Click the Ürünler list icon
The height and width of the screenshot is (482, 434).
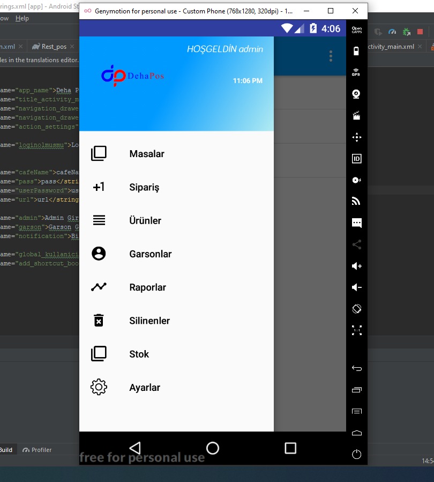[99, 220]
